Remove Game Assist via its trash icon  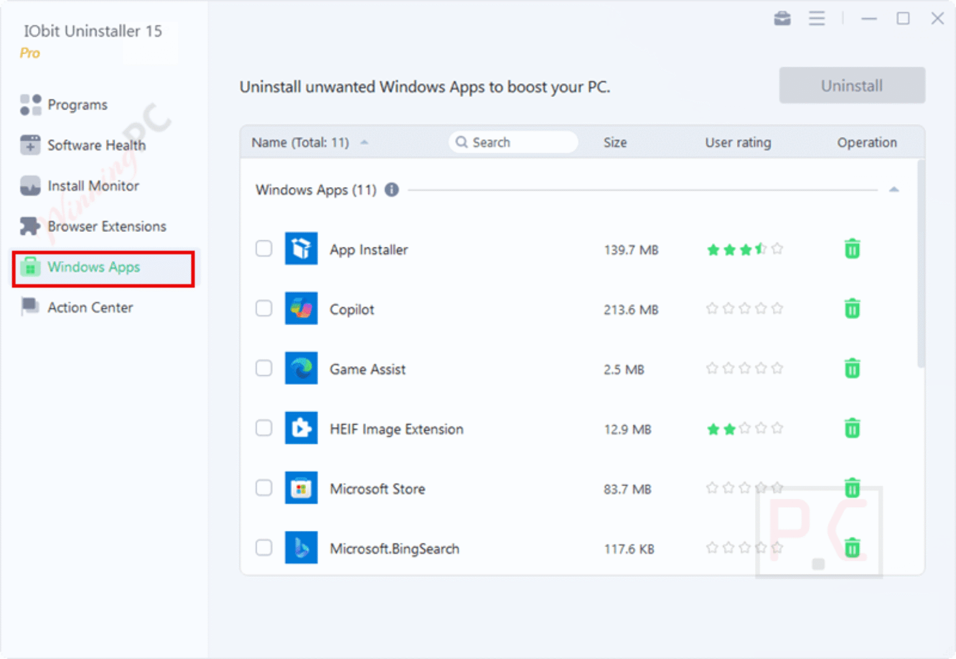(x=852, y=368)
